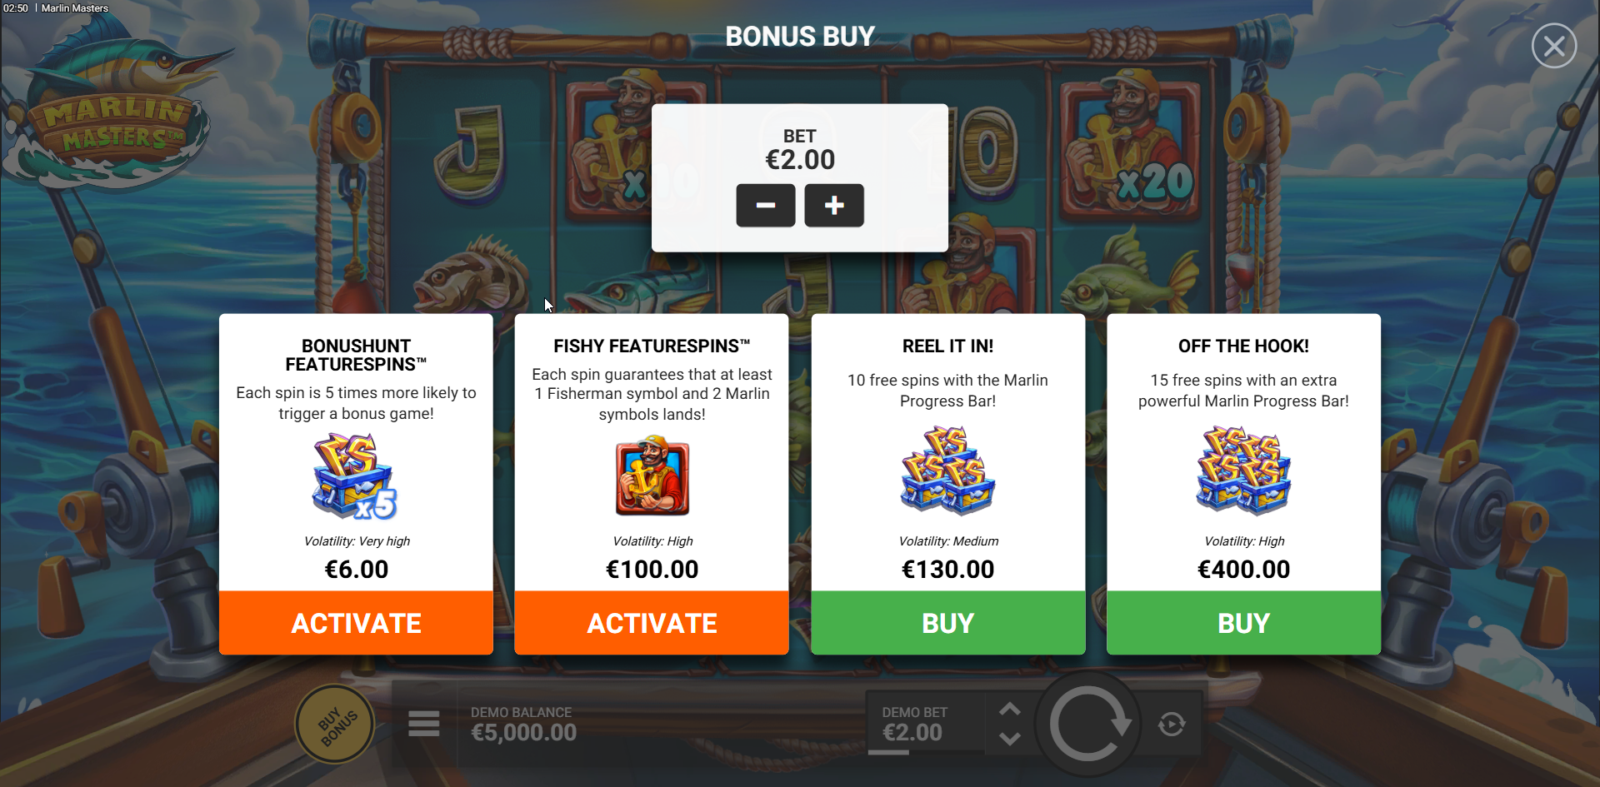Image resolution: width=1600 pixels, height=787 pixels.
Task: Click the Demo Balance display
Action: 523,725
